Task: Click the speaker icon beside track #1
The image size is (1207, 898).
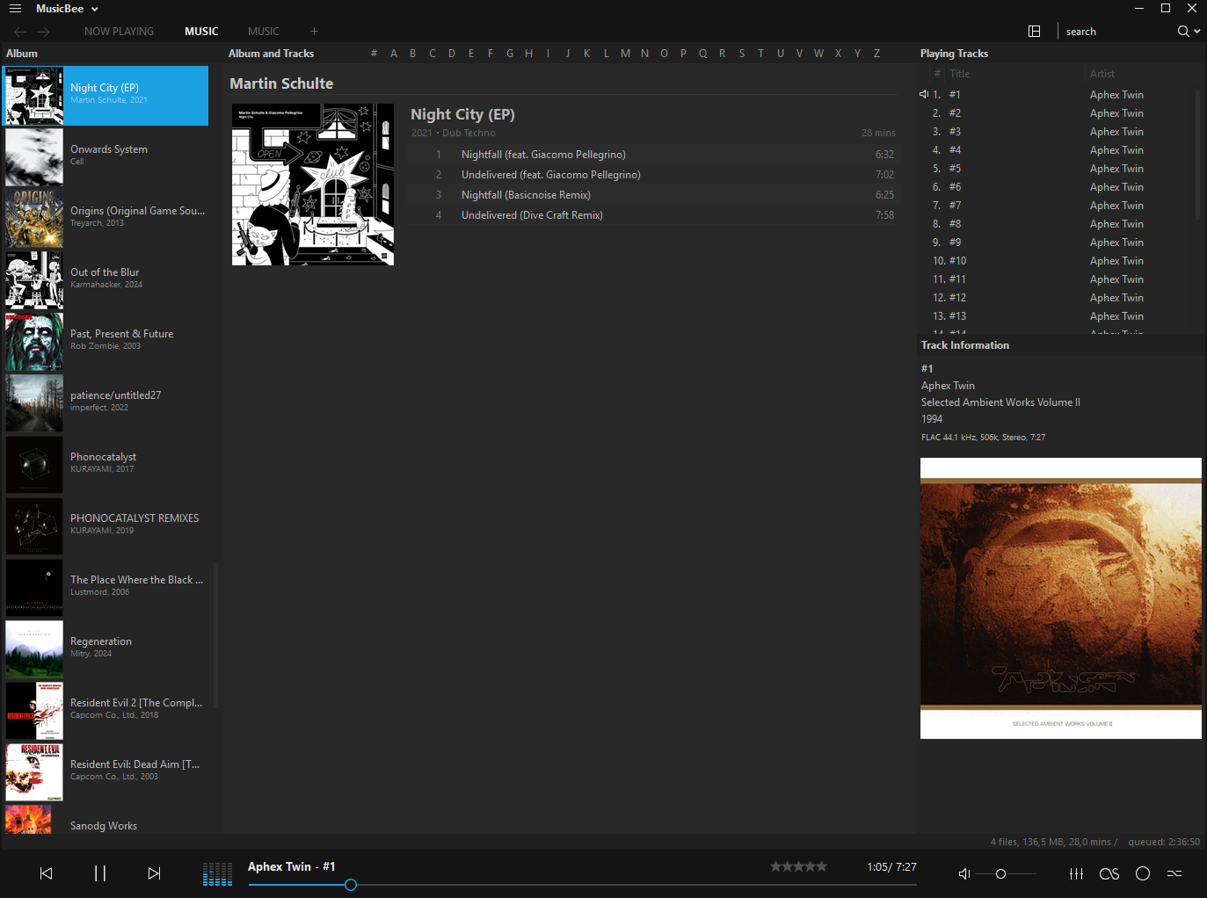Action: [x=924, y=94]
